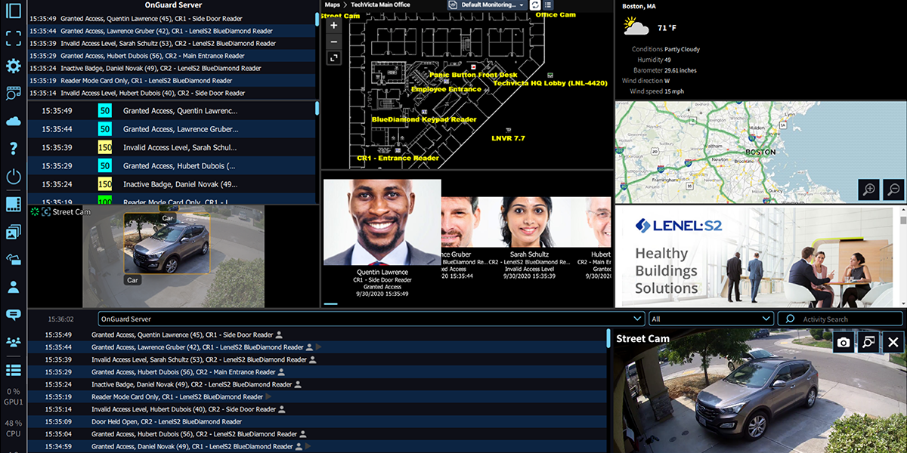
Task: Click BlueDiamond Keypad Reader on the map
Action: pyautogui.click(x=424, y=119)
